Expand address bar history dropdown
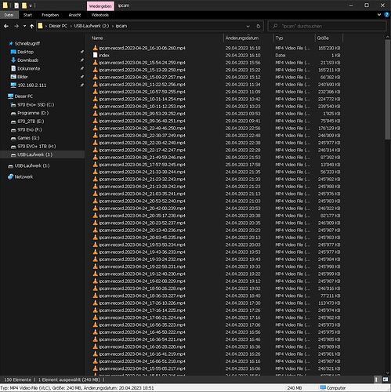This screenshot has width=391, height=392. click(x=248, y=26)
